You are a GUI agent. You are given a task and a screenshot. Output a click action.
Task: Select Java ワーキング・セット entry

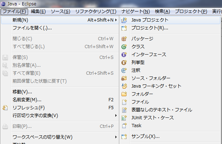tap(170, 86)
